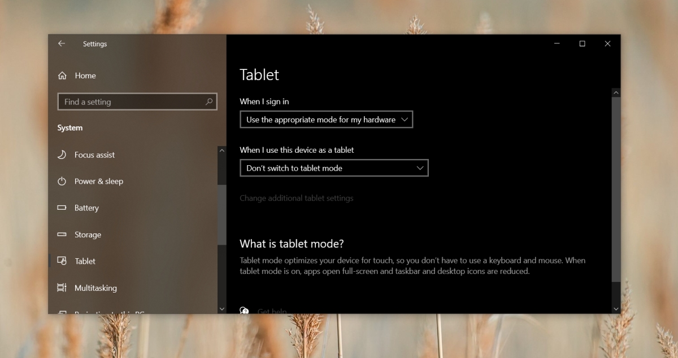Click chevron of hardware mode dropdown

pyautogui.click(x=404, y=120)
